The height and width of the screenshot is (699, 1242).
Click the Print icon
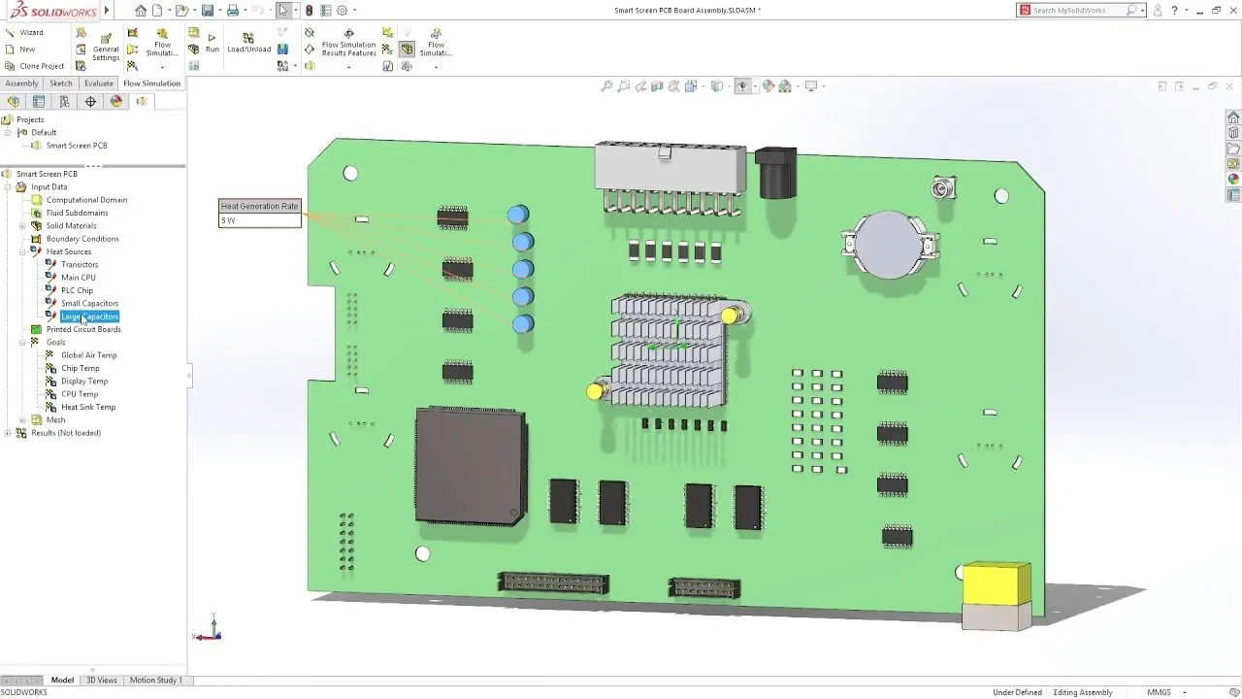(x=233, y=11)
